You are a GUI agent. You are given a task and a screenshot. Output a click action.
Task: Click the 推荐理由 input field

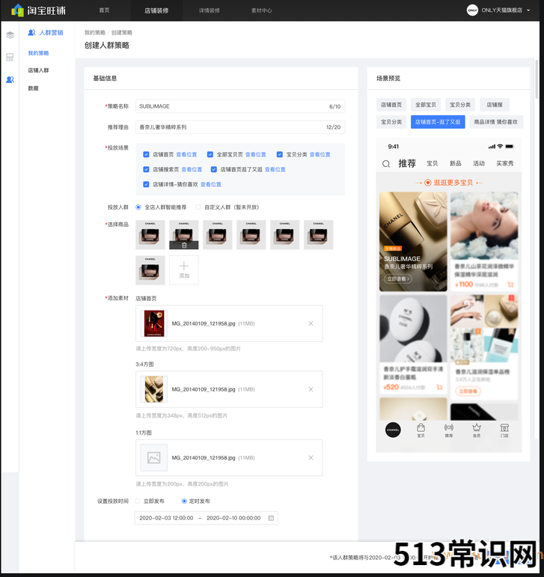(240, 127)
